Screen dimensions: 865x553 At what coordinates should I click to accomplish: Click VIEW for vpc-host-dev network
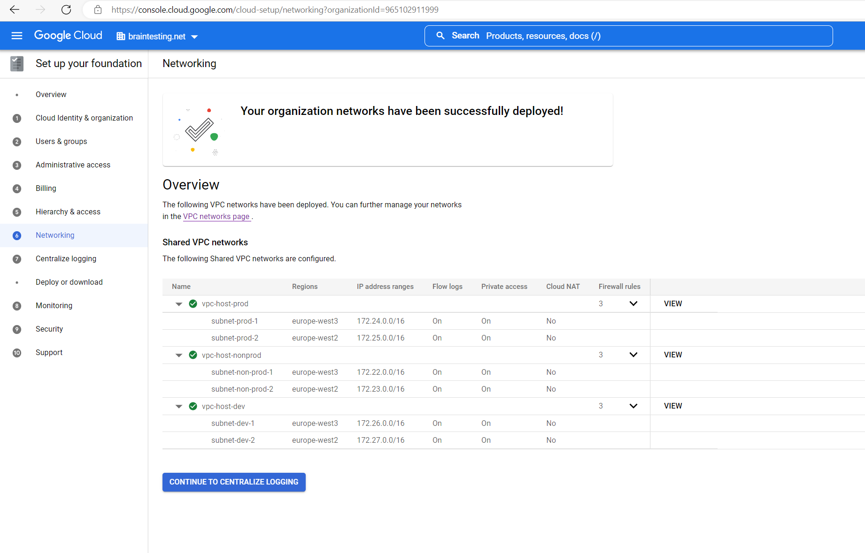(672, 406)
